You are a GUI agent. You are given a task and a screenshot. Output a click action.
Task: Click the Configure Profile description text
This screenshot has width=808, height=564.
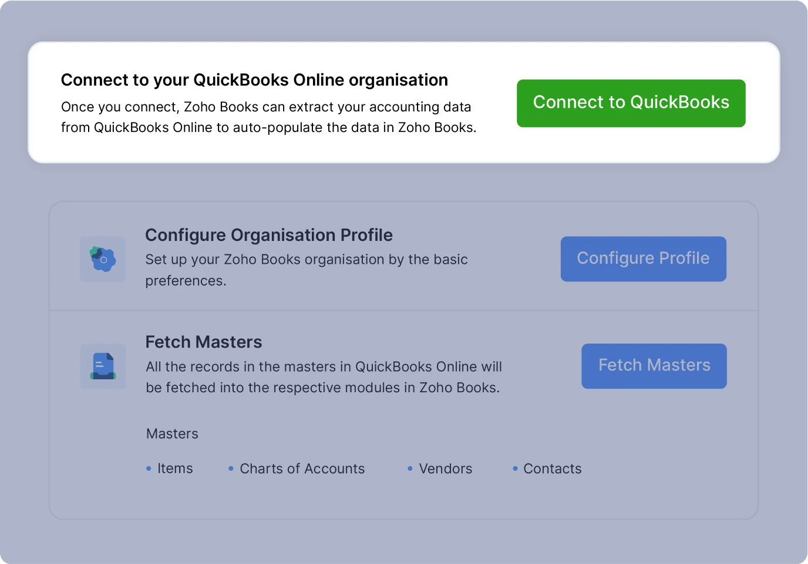click(x=306, y=270)
